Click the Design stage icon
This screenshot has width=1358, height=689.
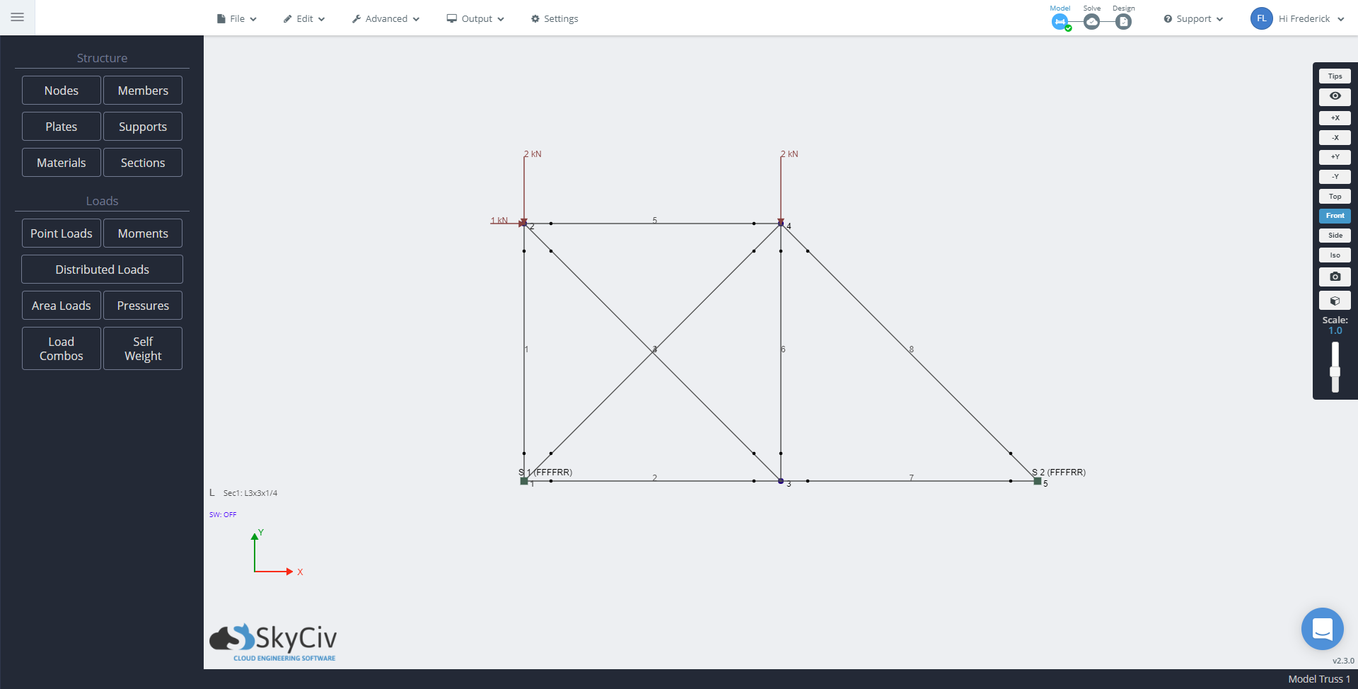[x=1124, y=21]
